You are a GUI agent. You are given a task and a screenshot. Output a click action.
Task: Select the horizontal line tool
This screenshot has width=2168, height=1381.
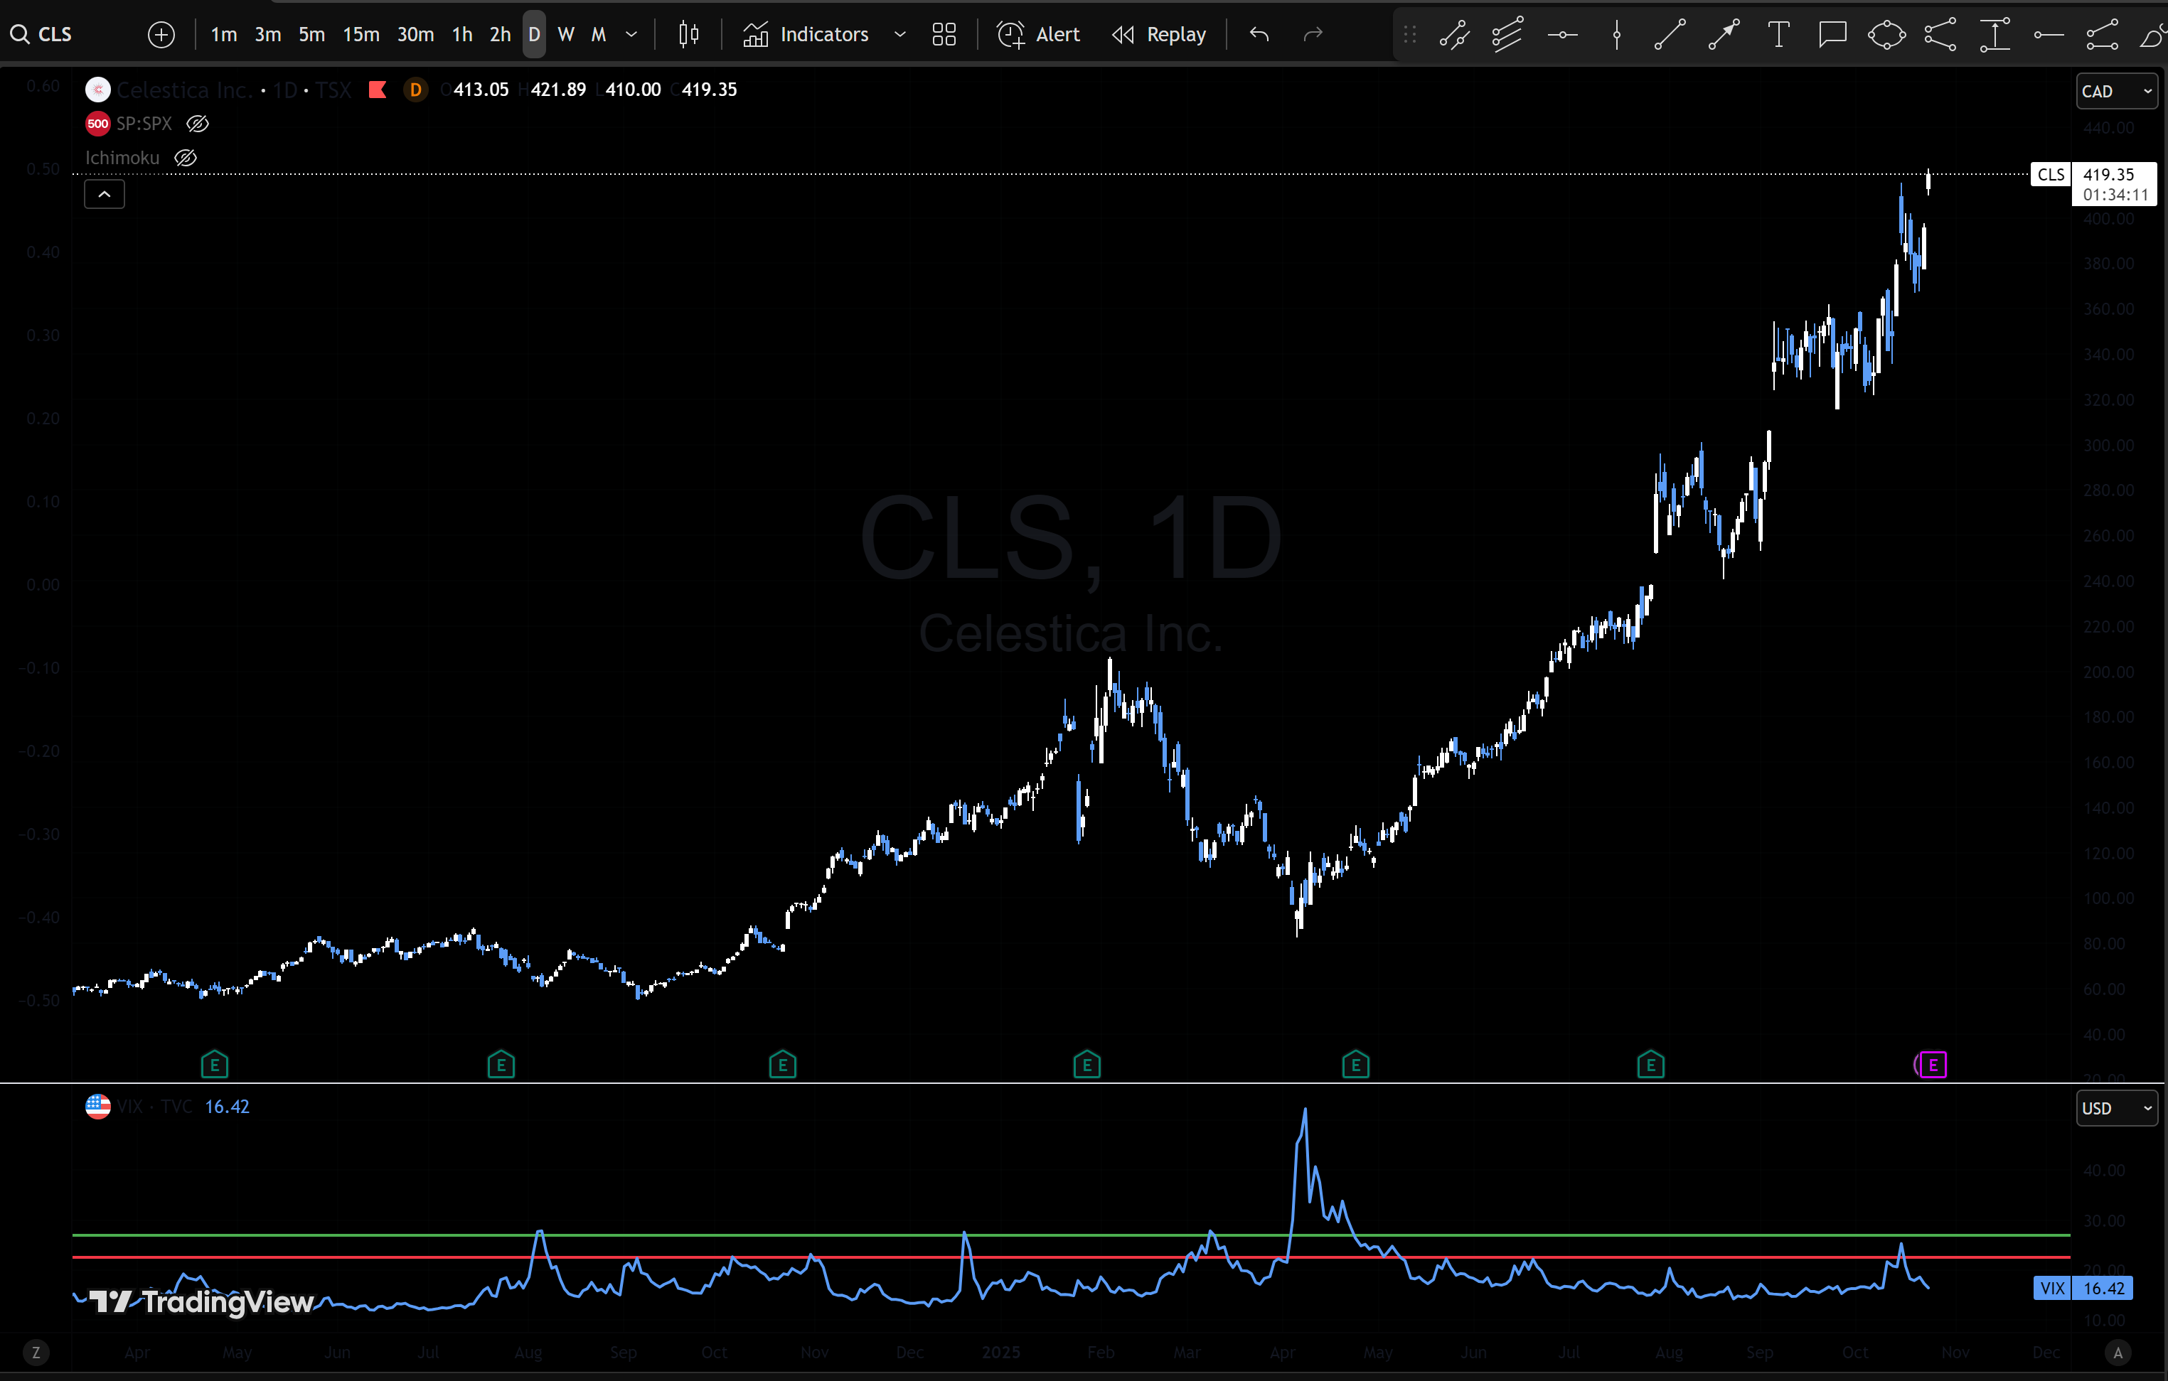1562,35
